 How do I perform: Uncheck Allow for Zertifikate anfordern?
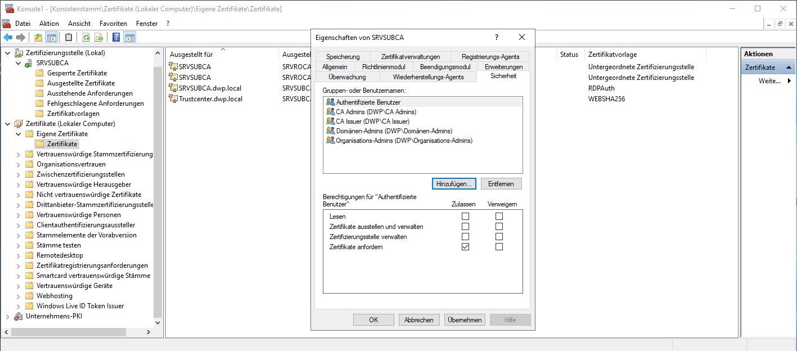[465, 247]
